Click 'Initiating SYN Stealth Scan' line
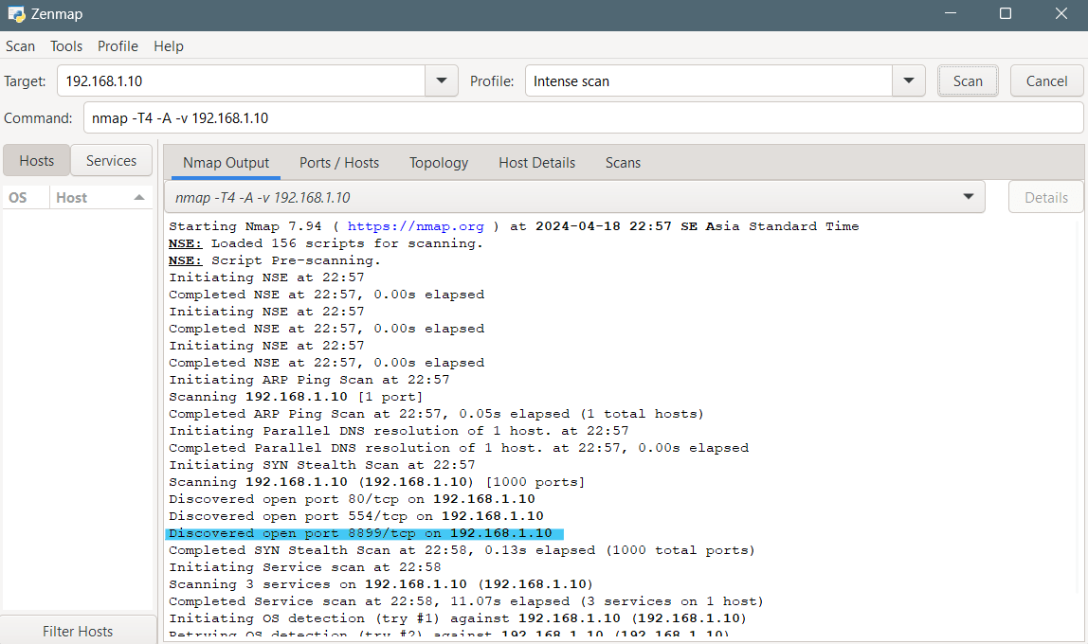Viewport: 1088px width, 644px height. click(322, 465)
